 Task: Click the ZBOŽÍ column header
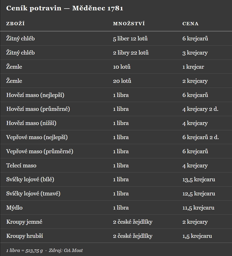(15, 24)
